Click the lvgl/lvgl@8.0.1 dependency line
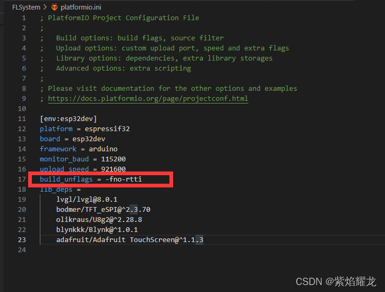This screenshot has height=292, width=385. point(87,200)
